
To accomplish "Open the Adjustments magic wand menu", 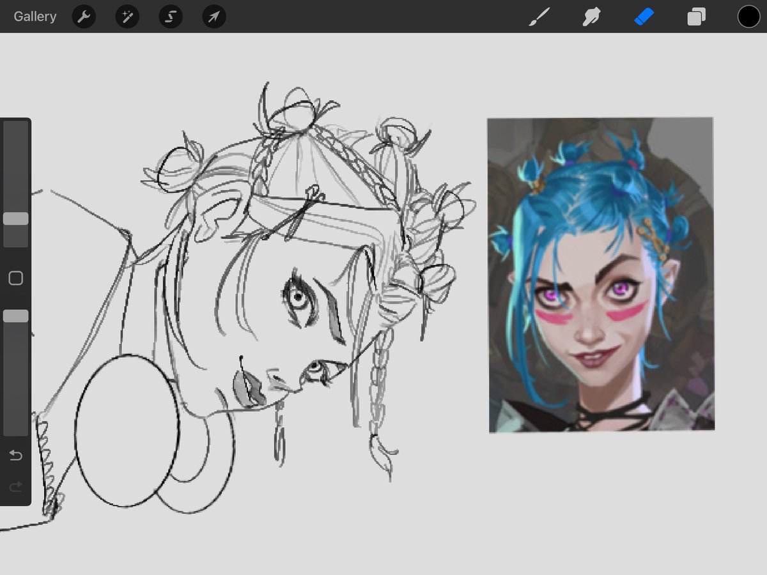I will tap(127, 17).
